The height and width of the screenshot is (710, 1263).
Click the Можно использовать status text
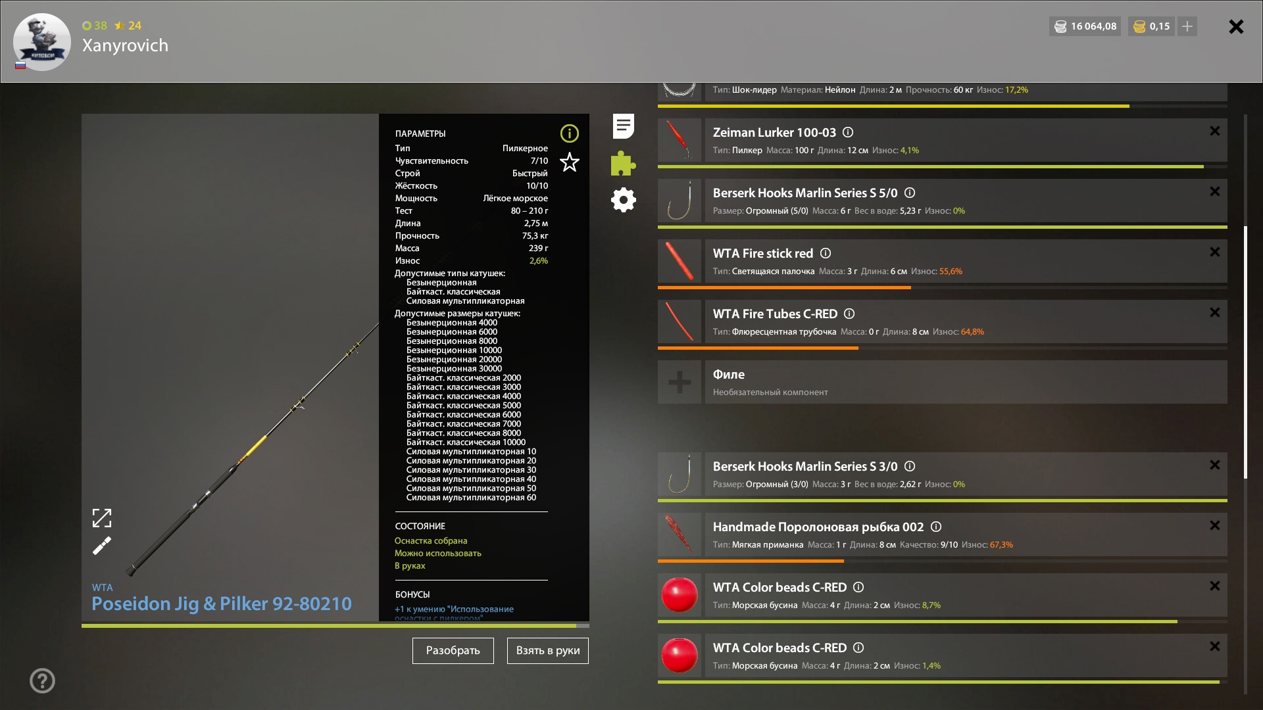pos(437,553)
